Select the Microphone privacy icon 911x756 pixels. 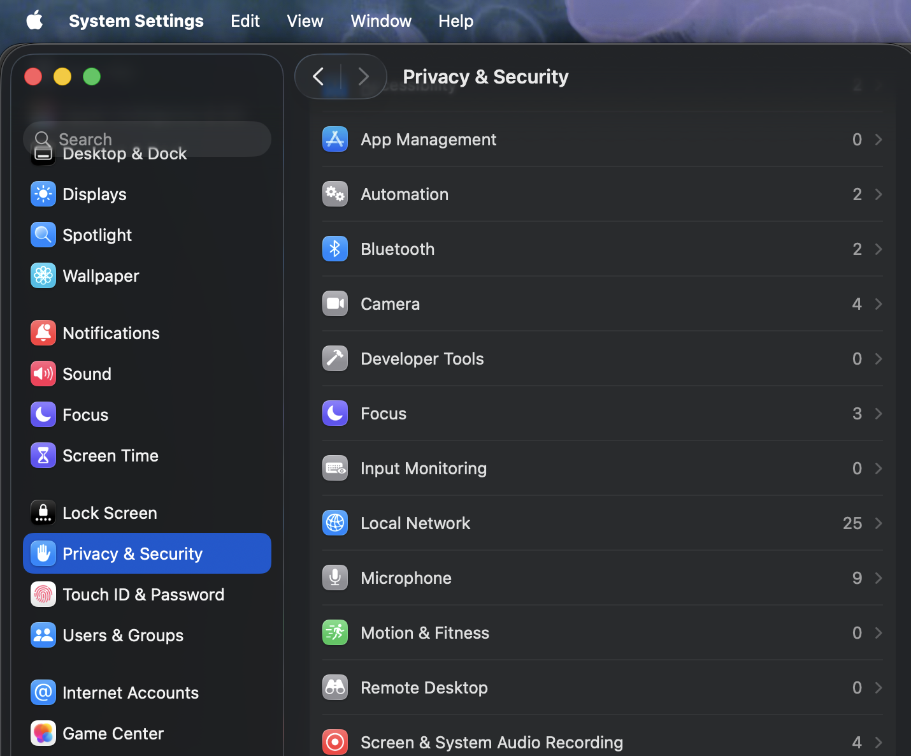(335, 578)
